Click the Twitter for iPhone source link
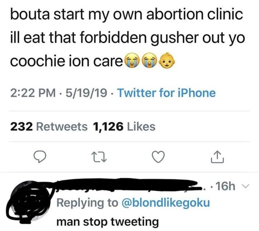The image size is (259, 231). (166, 93)
